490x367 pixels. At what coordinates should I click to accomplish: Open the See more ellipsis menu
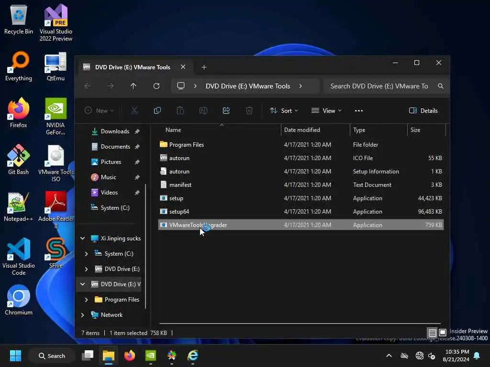tap(359, 110)
